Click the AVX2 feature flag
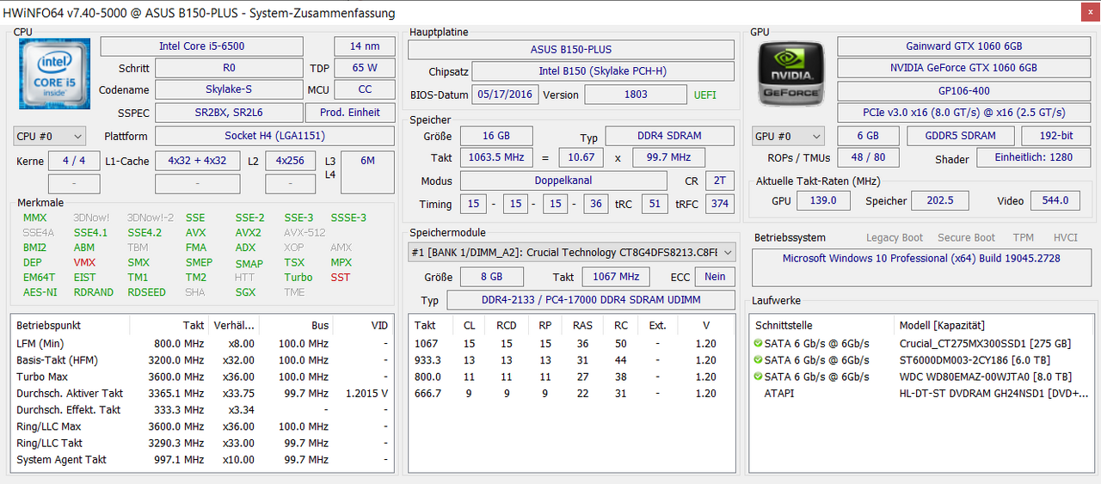The height and width of the screenshot is (484, 1101). [x=248, y=232]
